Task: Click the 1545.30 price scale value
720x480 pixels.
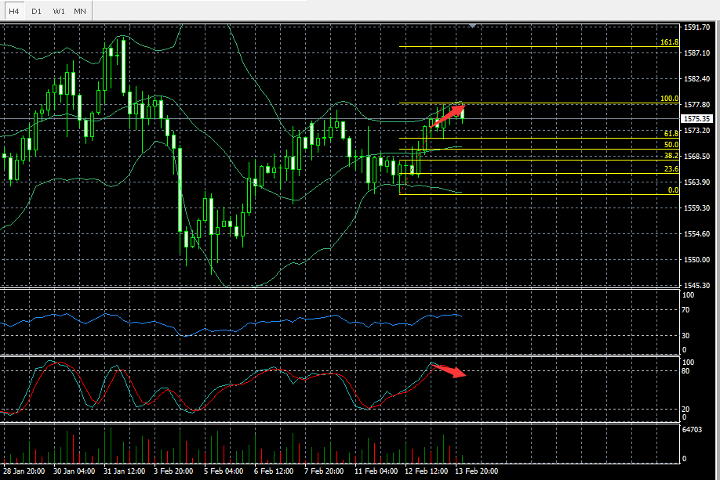Action: [696, 285]
